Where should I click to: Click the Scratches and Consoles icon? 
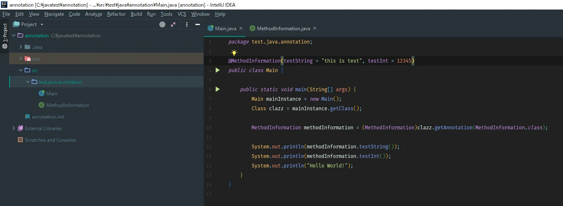click(20, 140)
